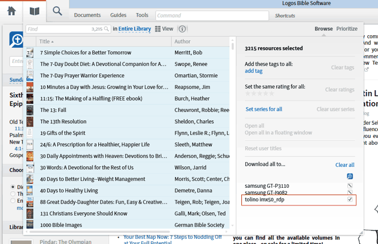378x244 pixels.
Task: Click the Logos device icon above device list
Action: tap(350, 176)
